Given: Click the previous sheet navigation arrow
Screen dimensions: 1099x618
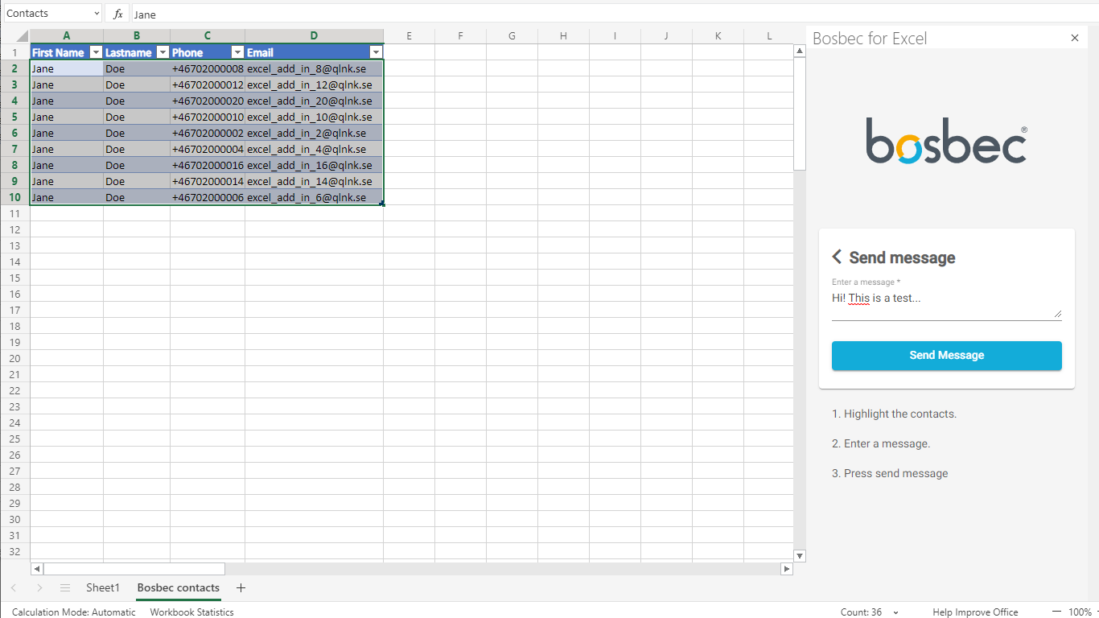Looking at the screenshot, I should 13,588.
